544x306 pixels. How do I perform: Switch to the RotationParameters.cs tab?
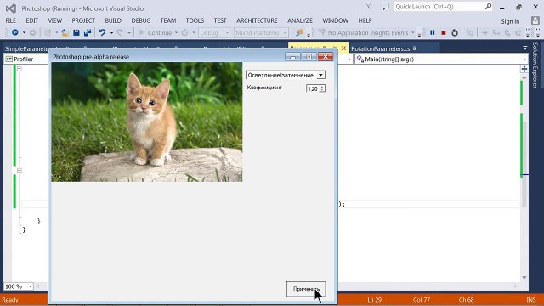[381, 48]
